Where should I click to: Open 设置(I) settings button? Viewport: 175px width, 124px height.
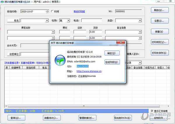pos(160,21)
